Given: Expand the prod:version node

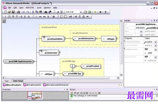Looking at the screenshot, I should click(x=60, y=52).
